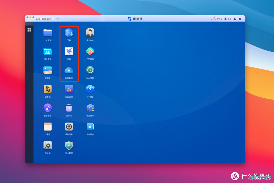The height and width of the screenshot is (183, 274).
Task: Click the user account icon in the title bar
Action: coord(235,19)
